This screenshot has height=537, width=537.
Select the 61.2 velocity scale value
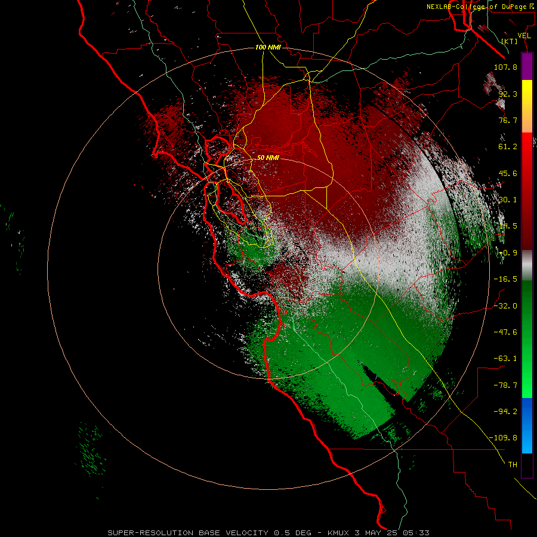pos(508,147)
